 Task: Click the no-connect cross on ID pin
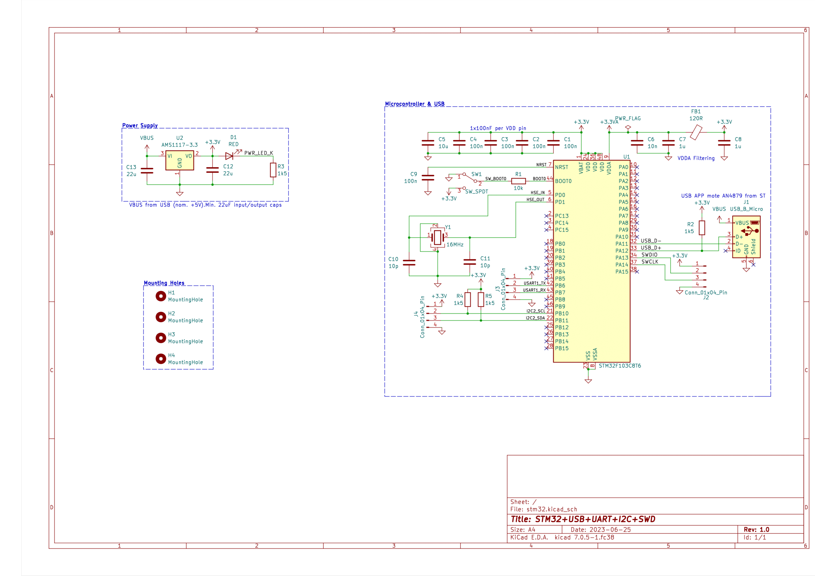click(x=726, y=251)
